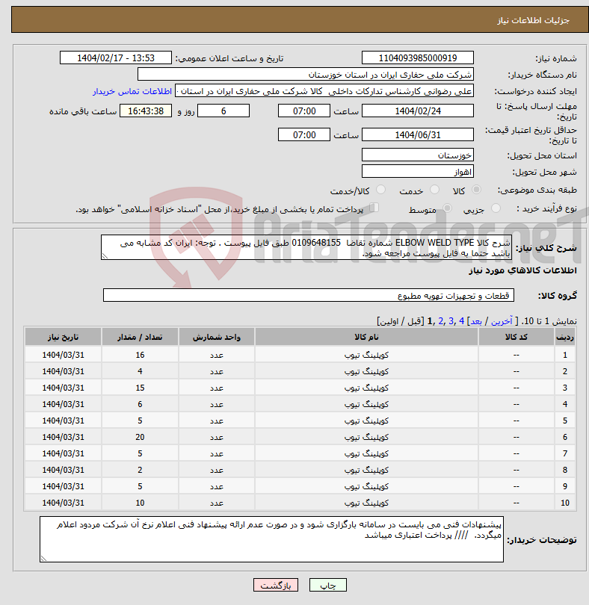Select the متوسط purchase type radio

[447, 208]
